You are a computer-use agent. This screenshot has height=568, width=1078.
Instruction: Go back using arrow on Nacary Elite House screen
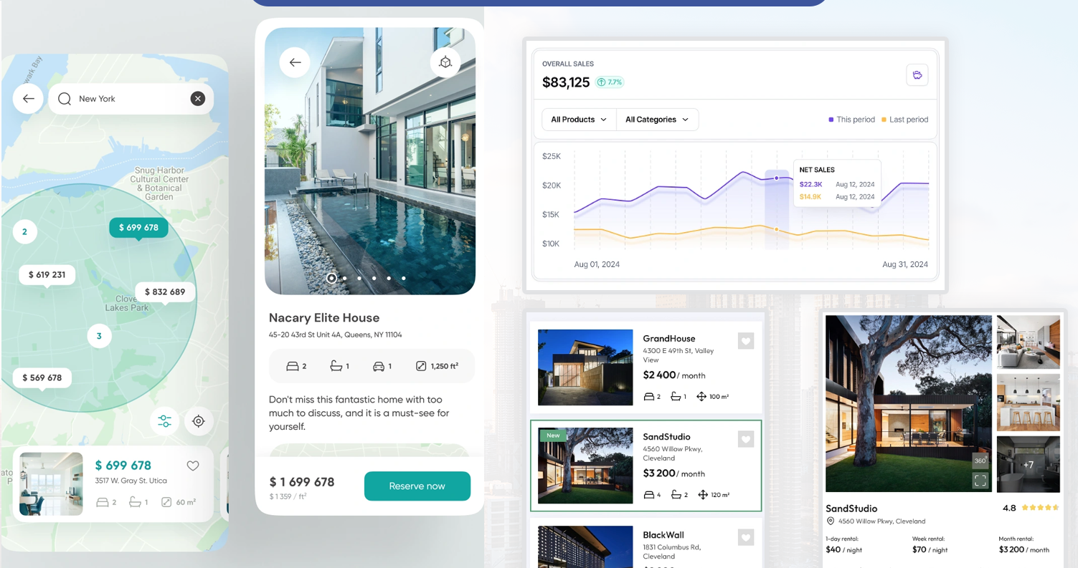294,62
